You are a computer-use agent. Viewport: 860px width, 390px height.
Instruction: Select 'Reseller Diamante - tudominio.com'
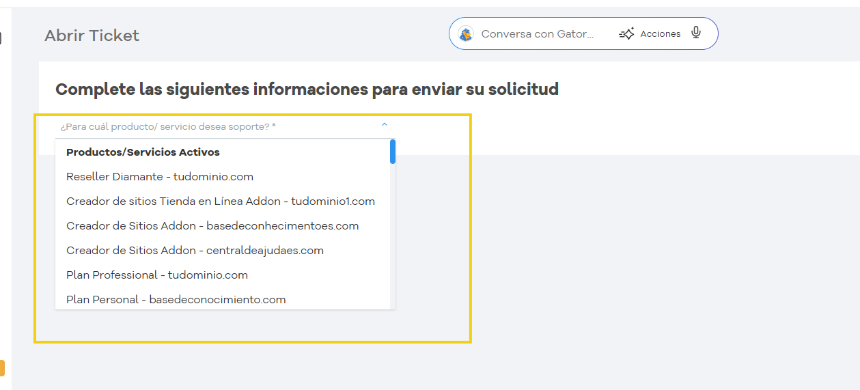pos(223,177)
